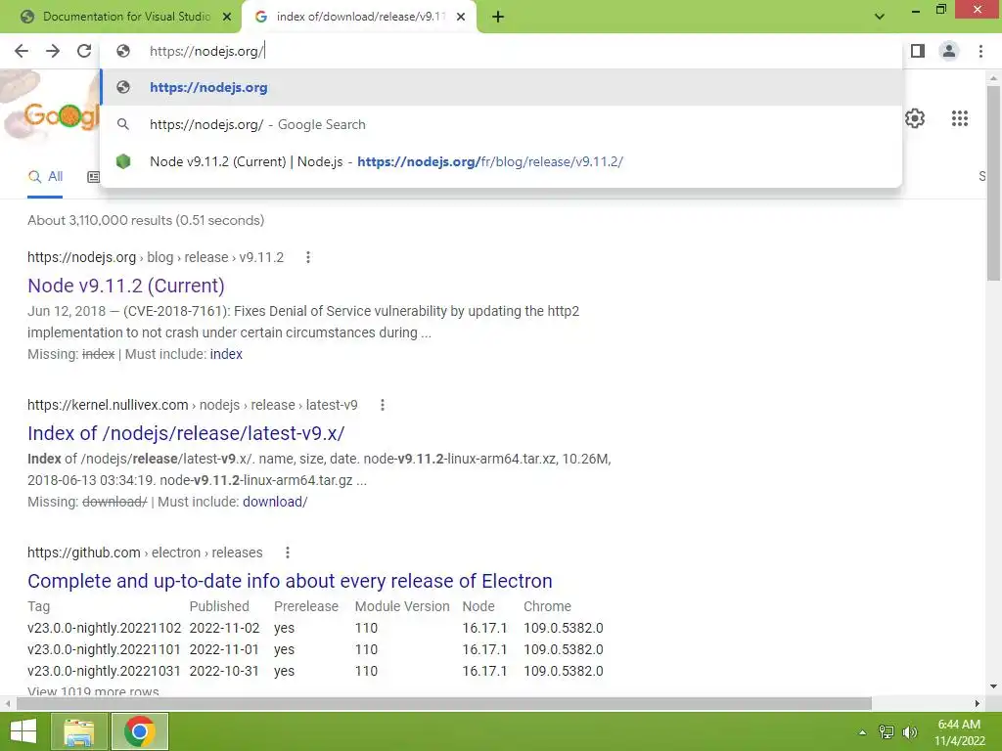Reload the current page

[84, 51]
